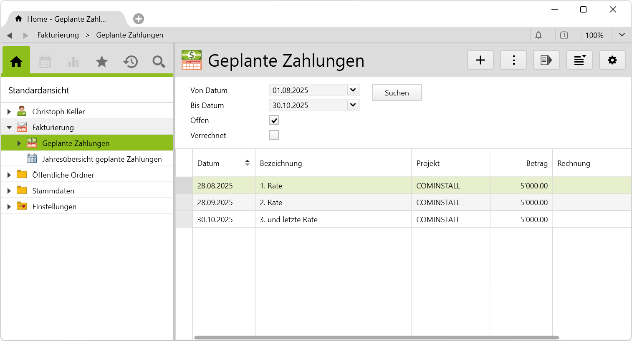Click the plus button to add payment
The height and width of the screenshot is (341, 632).
[x=480, y=60]
